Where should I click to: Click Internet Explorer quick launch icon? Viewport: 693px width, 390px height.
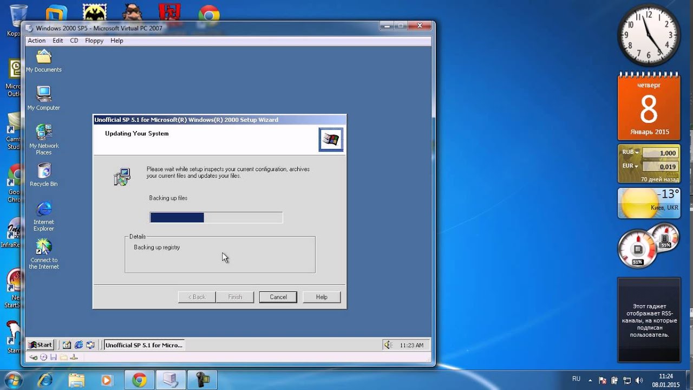pyautogui.click(x=79, y=345)
